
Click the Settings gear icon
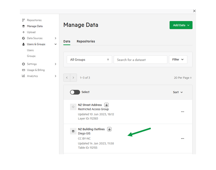(23, 64)
